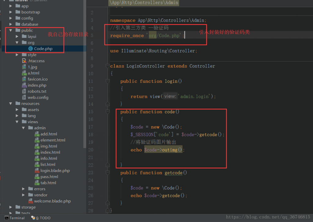
Task: Click the welcome.blade.php file icon
Action: point(31,201)
